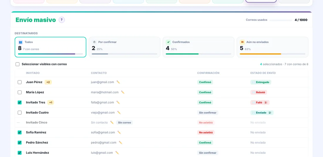Edit viejo@gmail.com with the pencil icon
The width and height of the screenshot is (323, 157).
click(119, 113)
